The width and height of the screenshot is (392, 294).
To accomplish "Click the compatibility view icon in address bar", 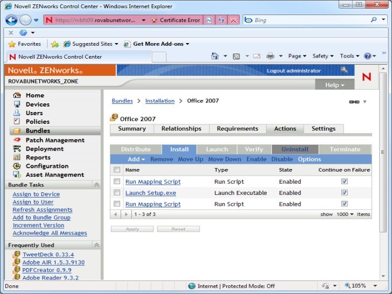I will pyautogui.click(x=209, y=20).
